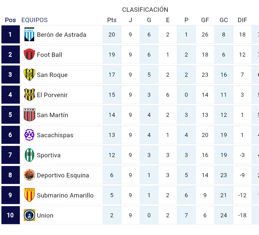Image resolution: width=259 pixels, height=235 pixels.
Task: Click the Sacachispas round logo
Action: (x=29, y=135)
